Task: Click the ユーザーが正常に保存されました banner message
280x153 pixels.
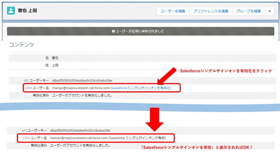Action: 140,31
